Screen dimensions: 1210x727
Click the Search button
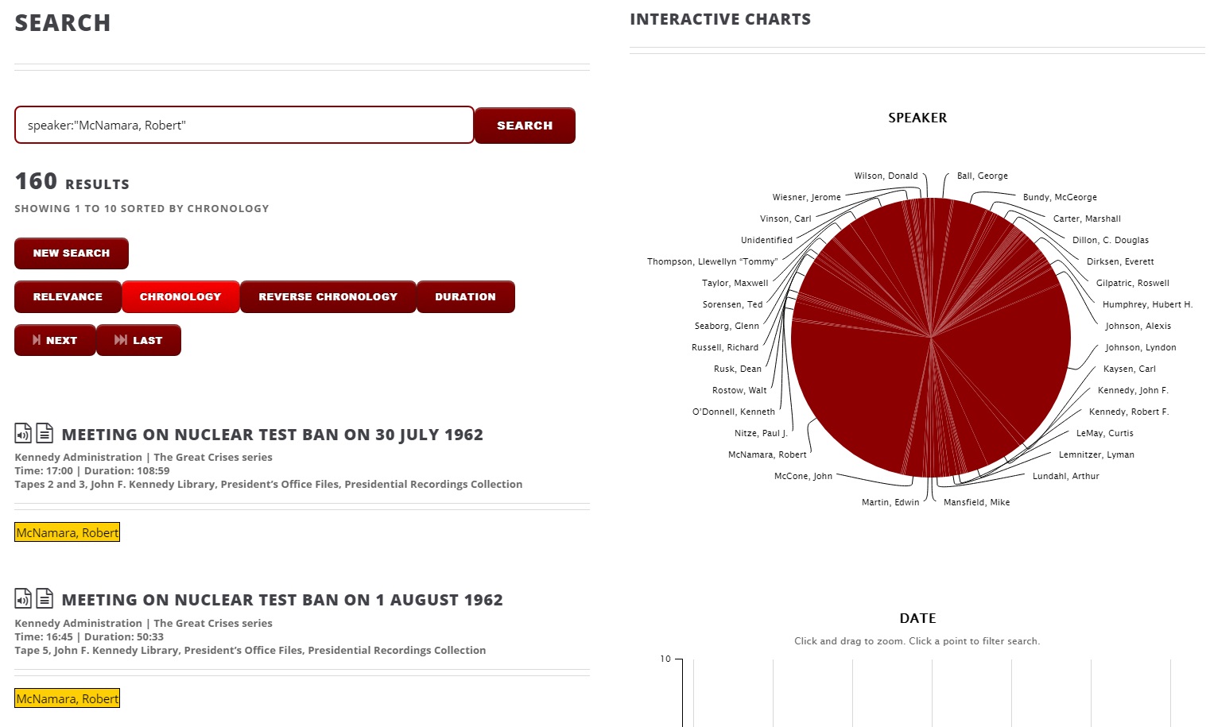point(525,126)
